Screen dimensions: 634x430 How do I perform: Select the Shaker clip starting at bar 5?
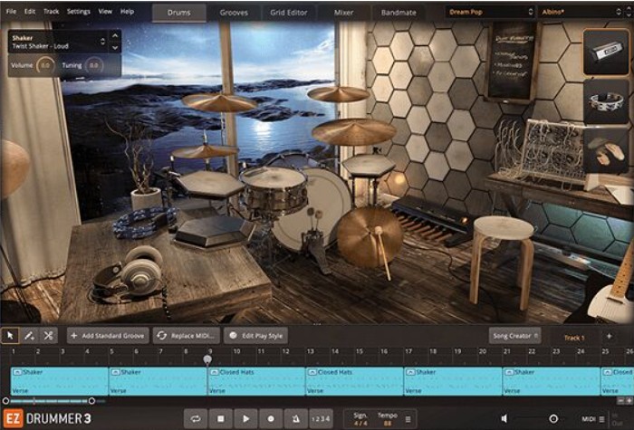click(158, 381)
